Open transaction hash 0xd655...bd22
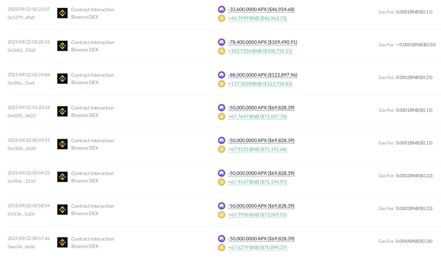Viewport: 441px width, 258px height. click(x=22, y=116)
